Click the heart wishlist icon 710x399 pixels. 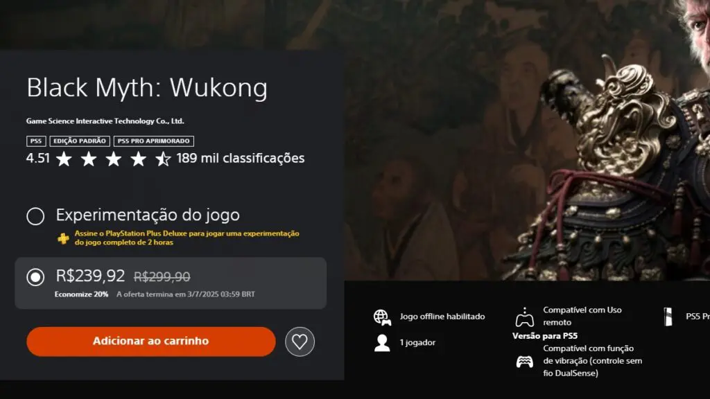click(x=300, y=342)
